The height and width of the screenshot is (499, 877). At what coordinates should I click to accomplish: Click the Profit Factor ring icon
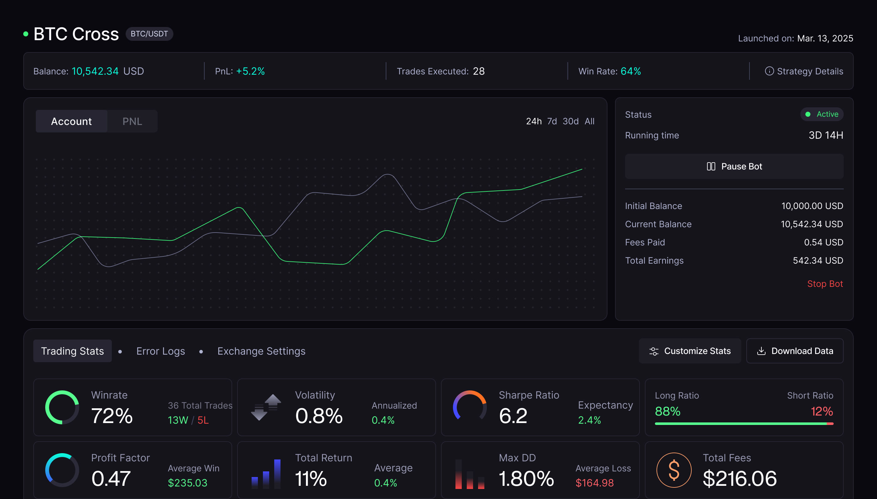tap(62, 470)
